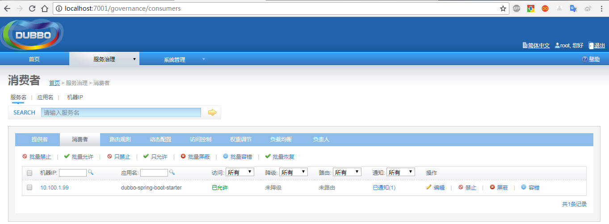Open the ABP adblock extension icon
This screenshot has width=609, height=224.
(517, 8)
